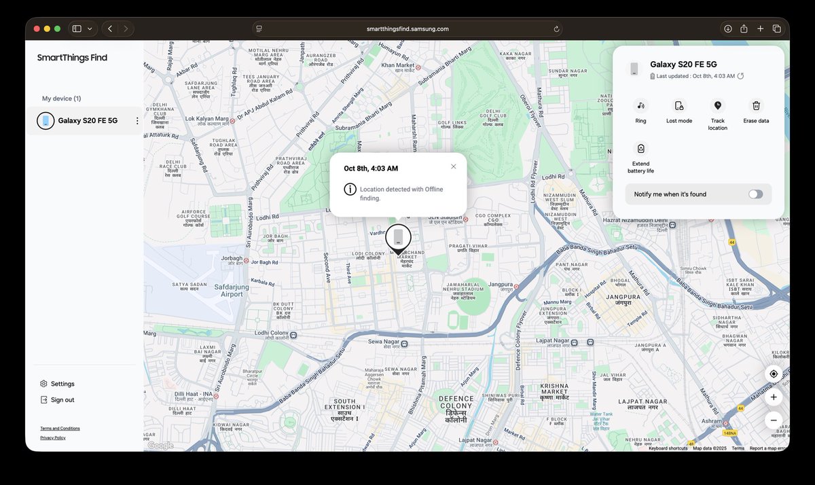Open Safari downloads button
815x485 pixels.
tap(727, 29)
